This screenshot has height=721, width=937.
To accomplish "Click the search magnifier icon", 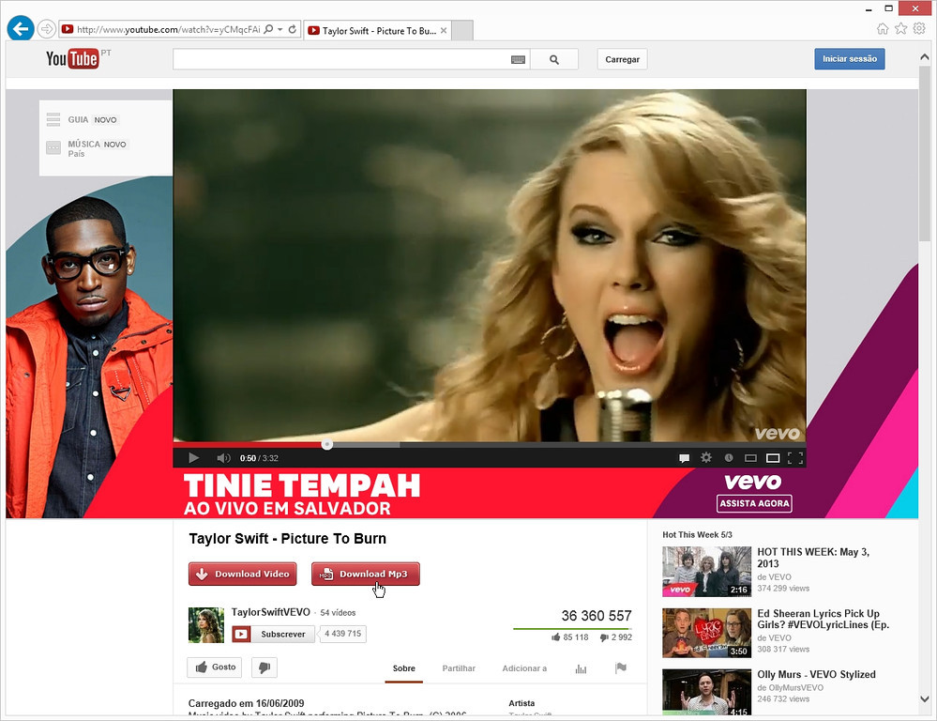I will click(x=553, y=58).
